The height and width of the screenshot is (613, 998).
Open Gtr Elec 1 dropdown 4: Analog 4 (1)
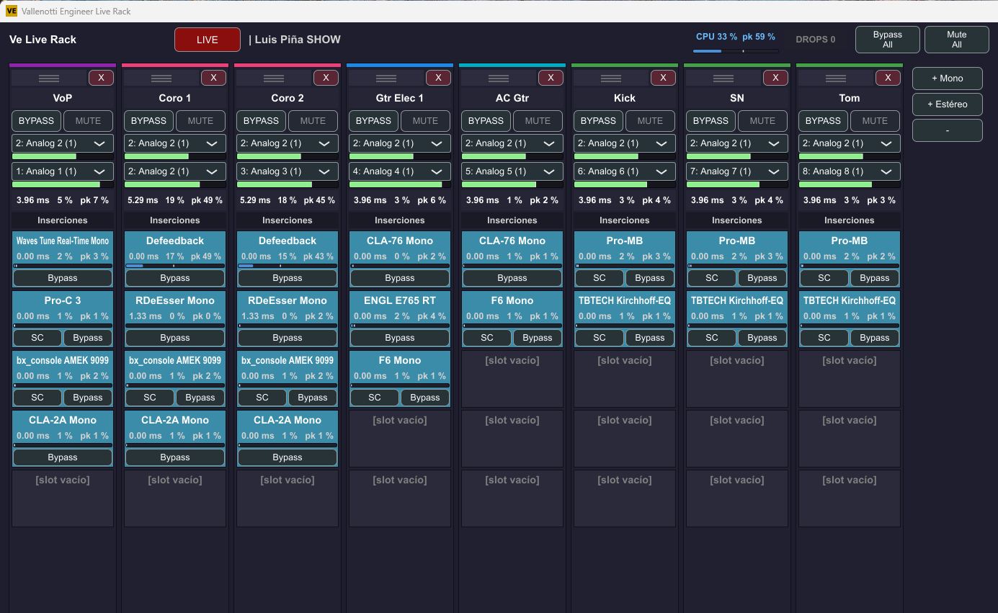399,171
